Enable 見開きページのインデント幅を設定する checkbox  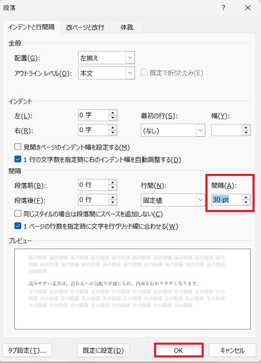18,147
